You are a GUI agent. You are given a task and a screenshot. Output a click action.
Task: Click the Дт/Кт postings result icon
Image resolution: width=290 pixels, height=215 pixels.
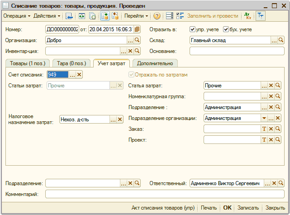(247, 16)
